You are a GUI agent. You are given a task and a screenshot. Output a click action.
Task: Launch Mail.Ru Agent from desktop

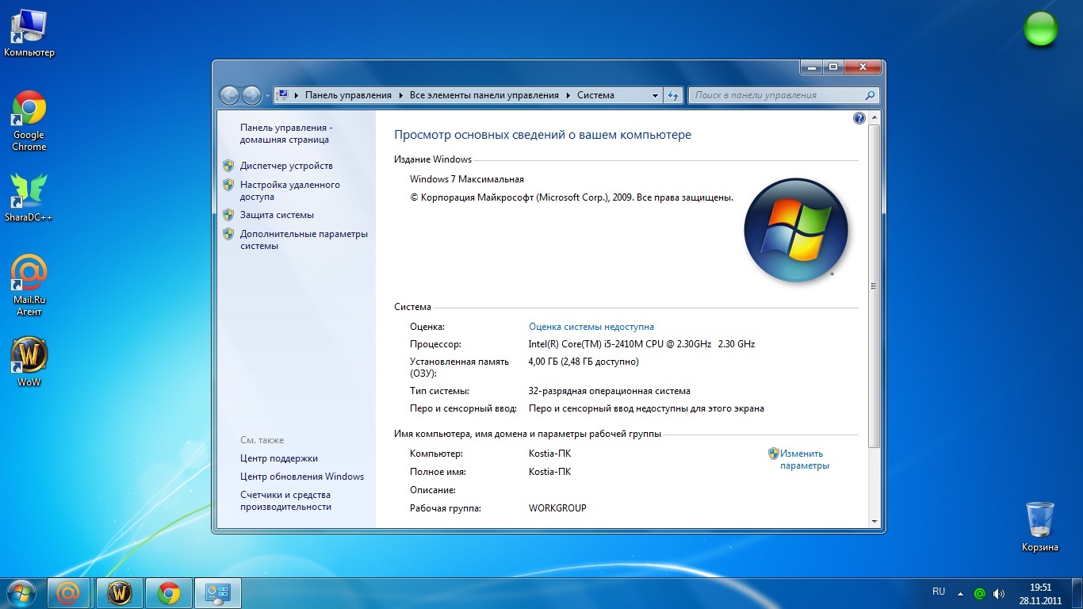[x=29, y=274]
